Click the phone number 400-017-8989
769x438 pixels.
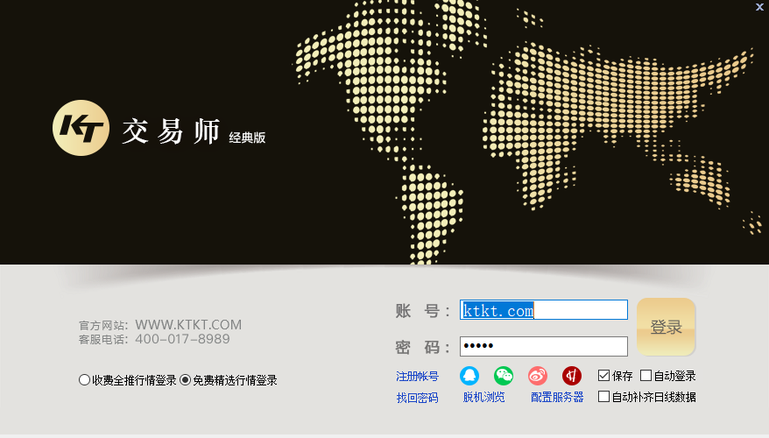click(x=182, y=339)
